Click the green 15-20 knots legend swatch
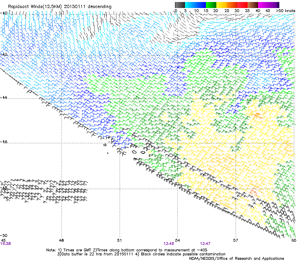Viewport: 297px width, 261px height. (211, 5)
